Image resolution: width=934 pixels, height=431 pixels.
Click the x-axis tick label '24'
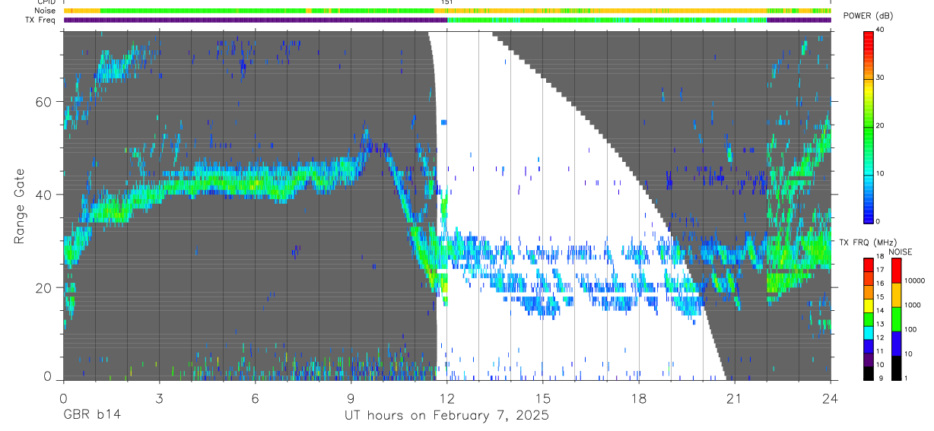[831, 398]
